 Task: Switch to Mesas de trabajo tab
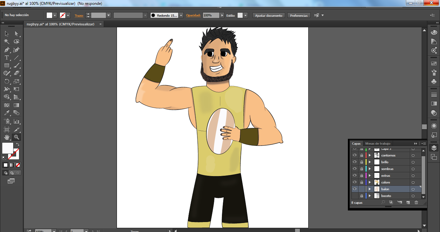[x=378, y=143]
